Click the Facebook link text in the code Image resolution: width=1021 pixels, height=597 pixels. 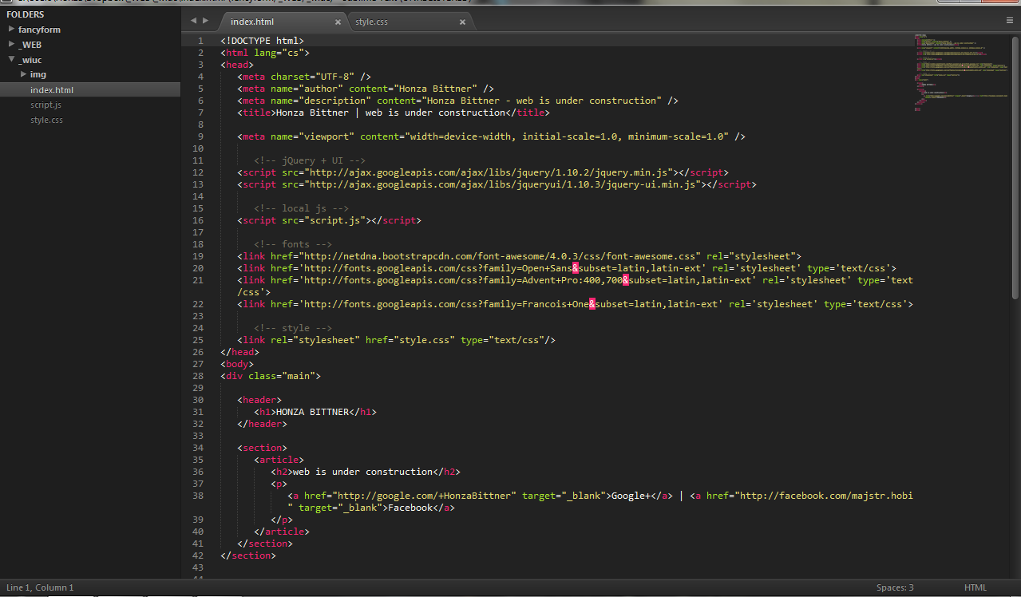coord(410,507)
